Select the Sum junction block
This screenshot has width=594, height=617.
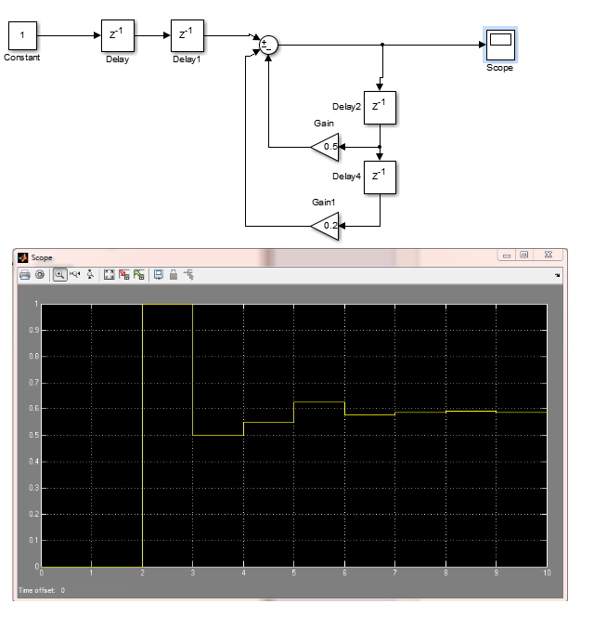point(268,44)
